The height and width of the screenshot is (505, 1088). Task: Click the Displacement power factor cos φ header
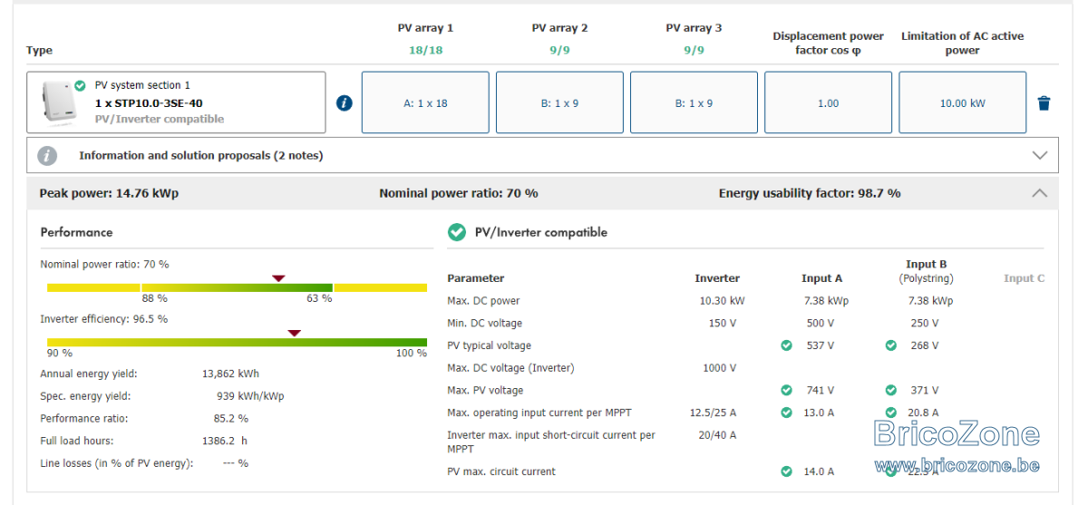coord(828,43)
